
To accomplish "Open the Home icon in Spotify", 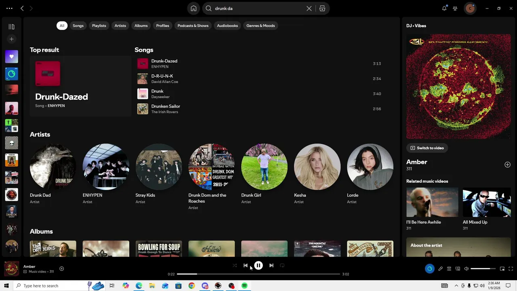I will coord(194,8).
